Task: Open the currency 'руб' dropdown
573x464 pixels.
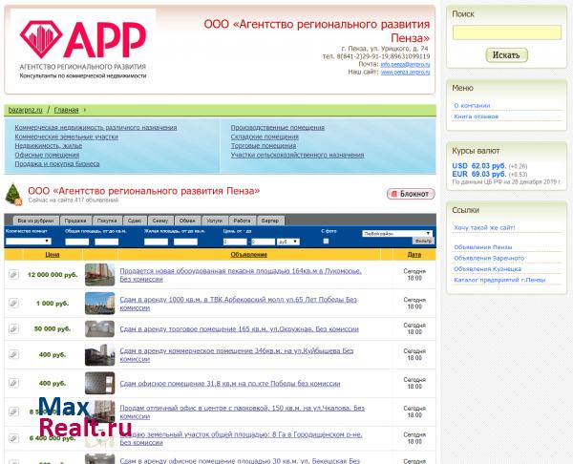Action: (288, 242)
